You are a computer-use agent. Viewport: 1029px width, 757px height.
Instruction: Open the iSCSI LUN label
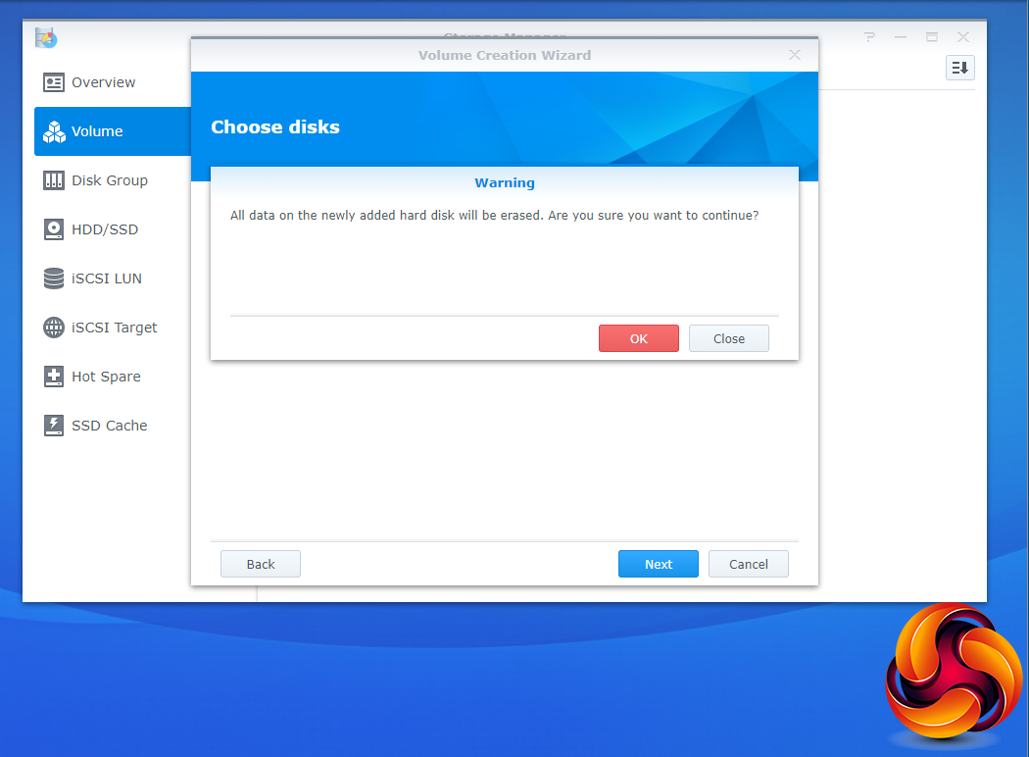[106, 278]
